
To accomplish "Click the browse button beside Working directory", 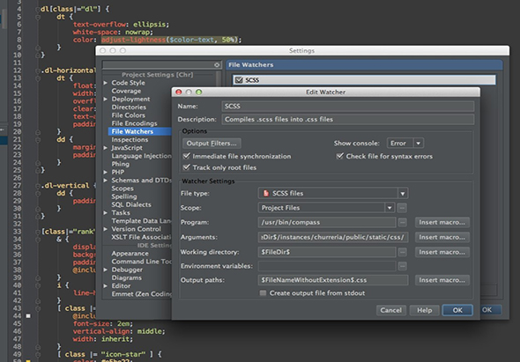I will tap(402, 252).
